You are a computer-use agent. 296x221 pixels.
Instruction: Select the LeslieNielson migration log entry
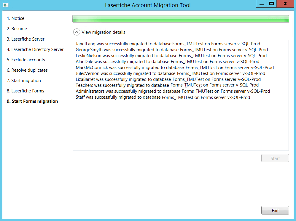tap(171, 56)
